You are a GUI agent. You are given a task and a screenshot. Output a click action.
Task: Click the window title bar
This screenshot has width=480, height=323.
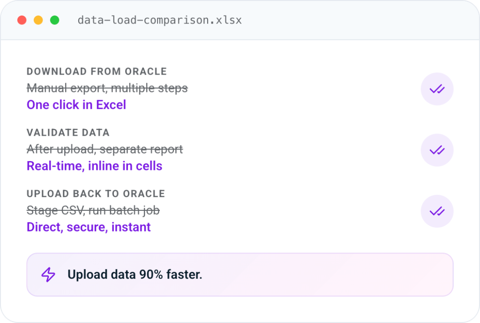(x=240, y=20)
